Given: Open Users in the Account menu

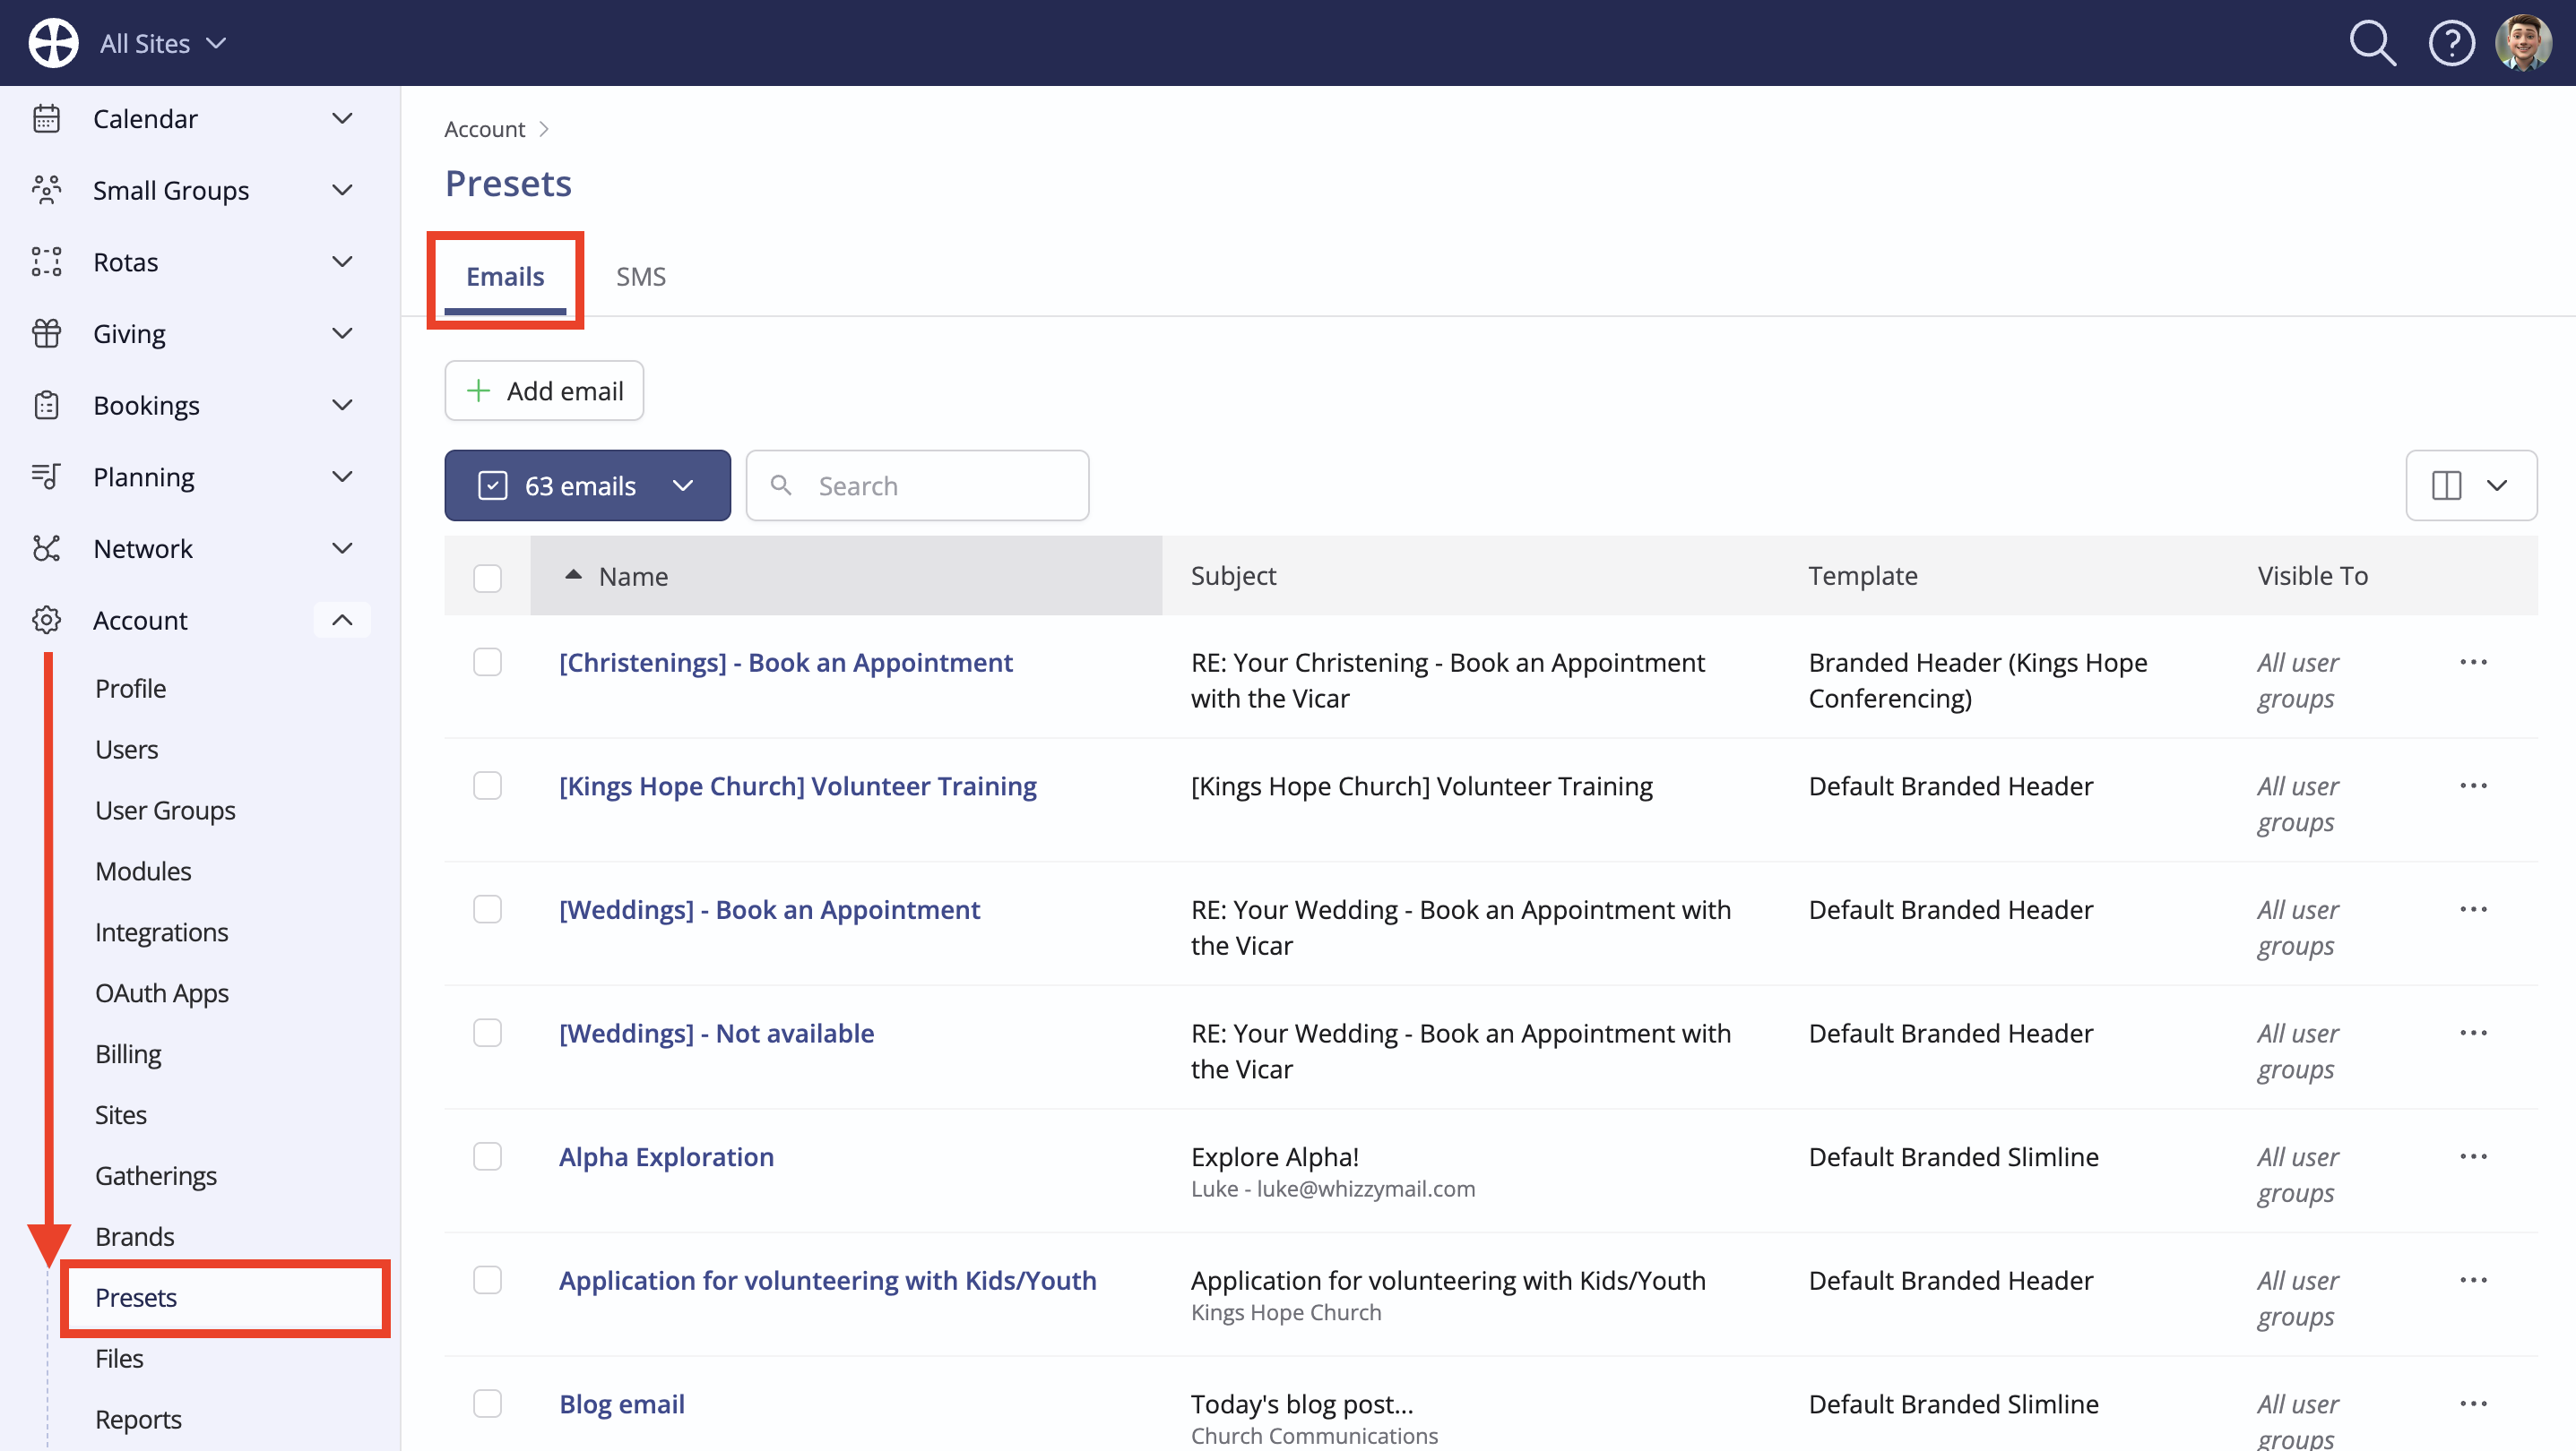Looking at the screenshot, I should [x=127, y=750].
